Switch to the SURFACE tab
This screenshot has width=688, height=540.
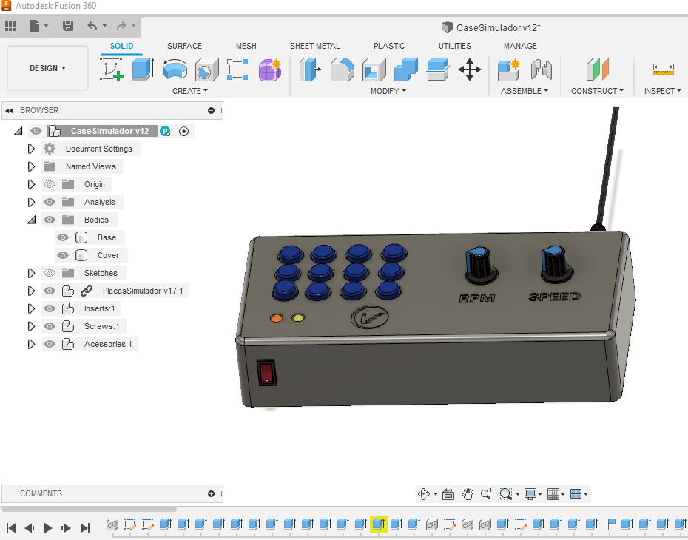coord(184,46)
